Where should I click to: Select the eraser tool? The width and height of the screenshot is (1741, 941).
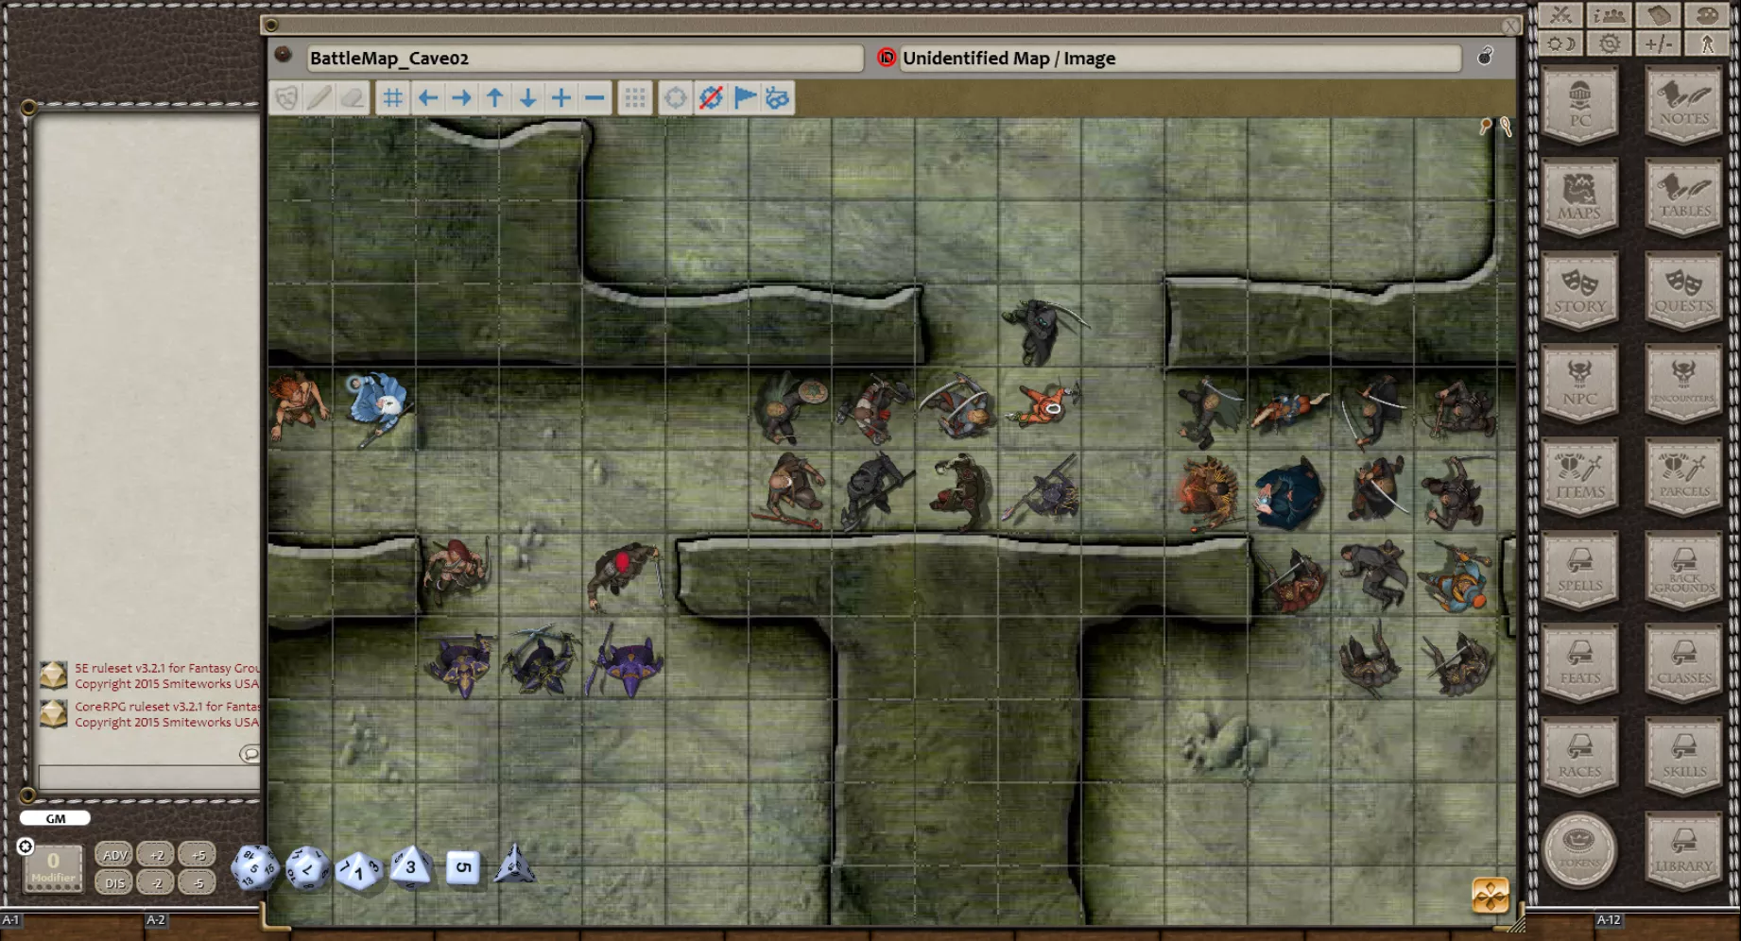(x=353, y=98)
